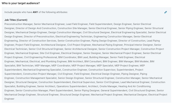Viewport: 173px width, 104px height.
Task: Select 'General Superintendent' job title
Action: [x=114, y=91]
